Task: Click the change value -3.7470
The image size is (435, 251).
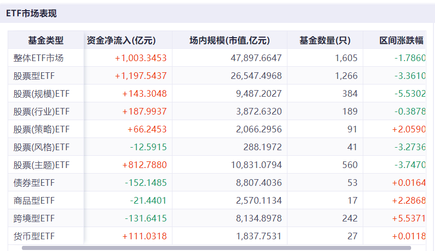Action: 410,165
